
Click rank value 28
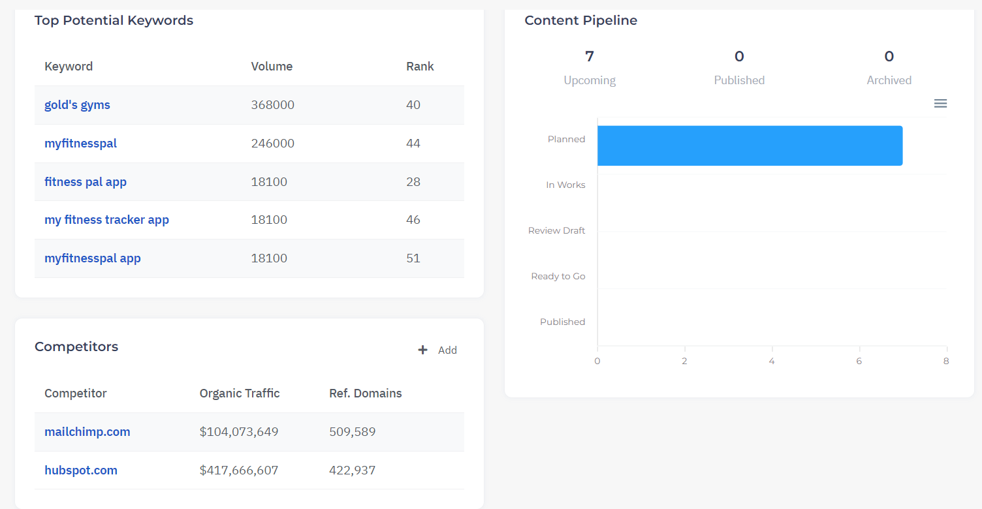pos(413,182)
